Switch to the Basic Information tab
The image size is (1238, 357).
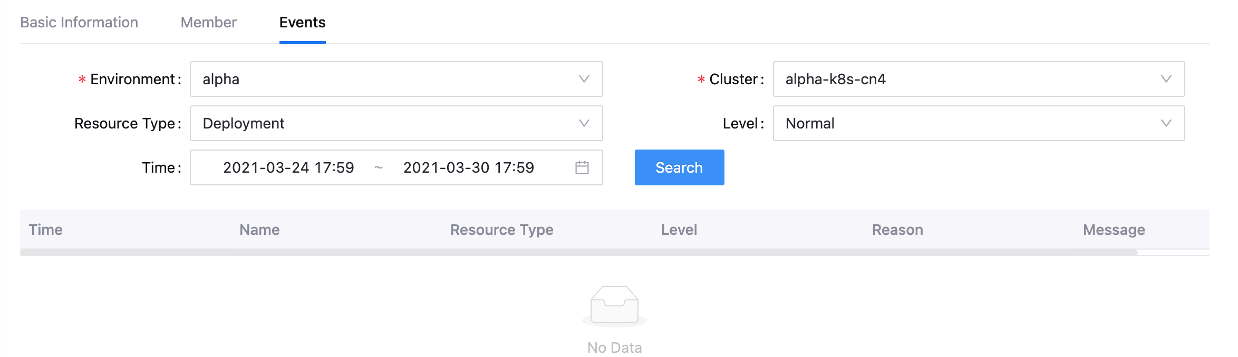point(79,22)
